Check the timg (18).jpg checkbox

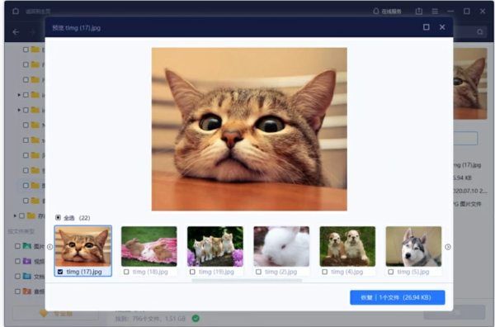coord(126,272)
